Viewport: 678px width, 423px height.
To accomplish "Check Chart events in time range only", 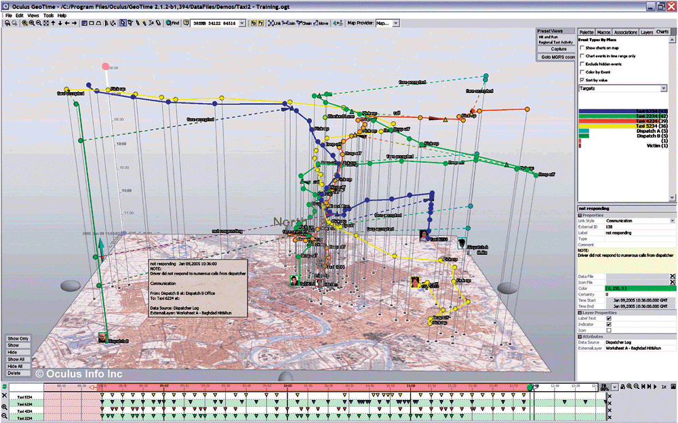I will pyautogui.click(x=582, y=56).
